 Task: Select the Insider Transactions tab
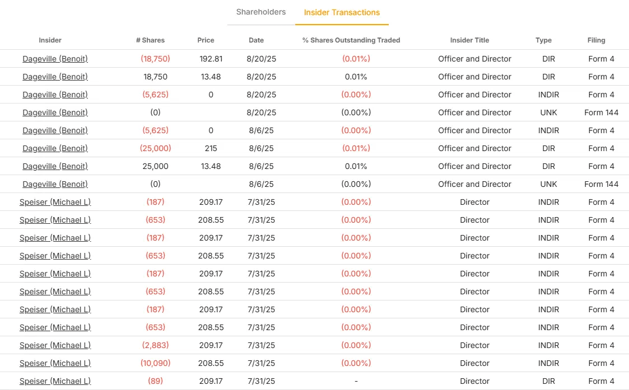point(342,12)
